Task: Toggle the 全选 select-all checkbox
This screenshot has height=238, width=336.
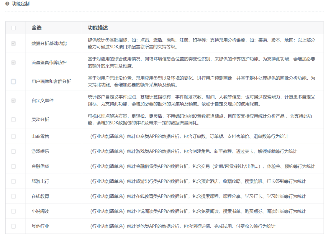Action: click(x=13, y=28)
